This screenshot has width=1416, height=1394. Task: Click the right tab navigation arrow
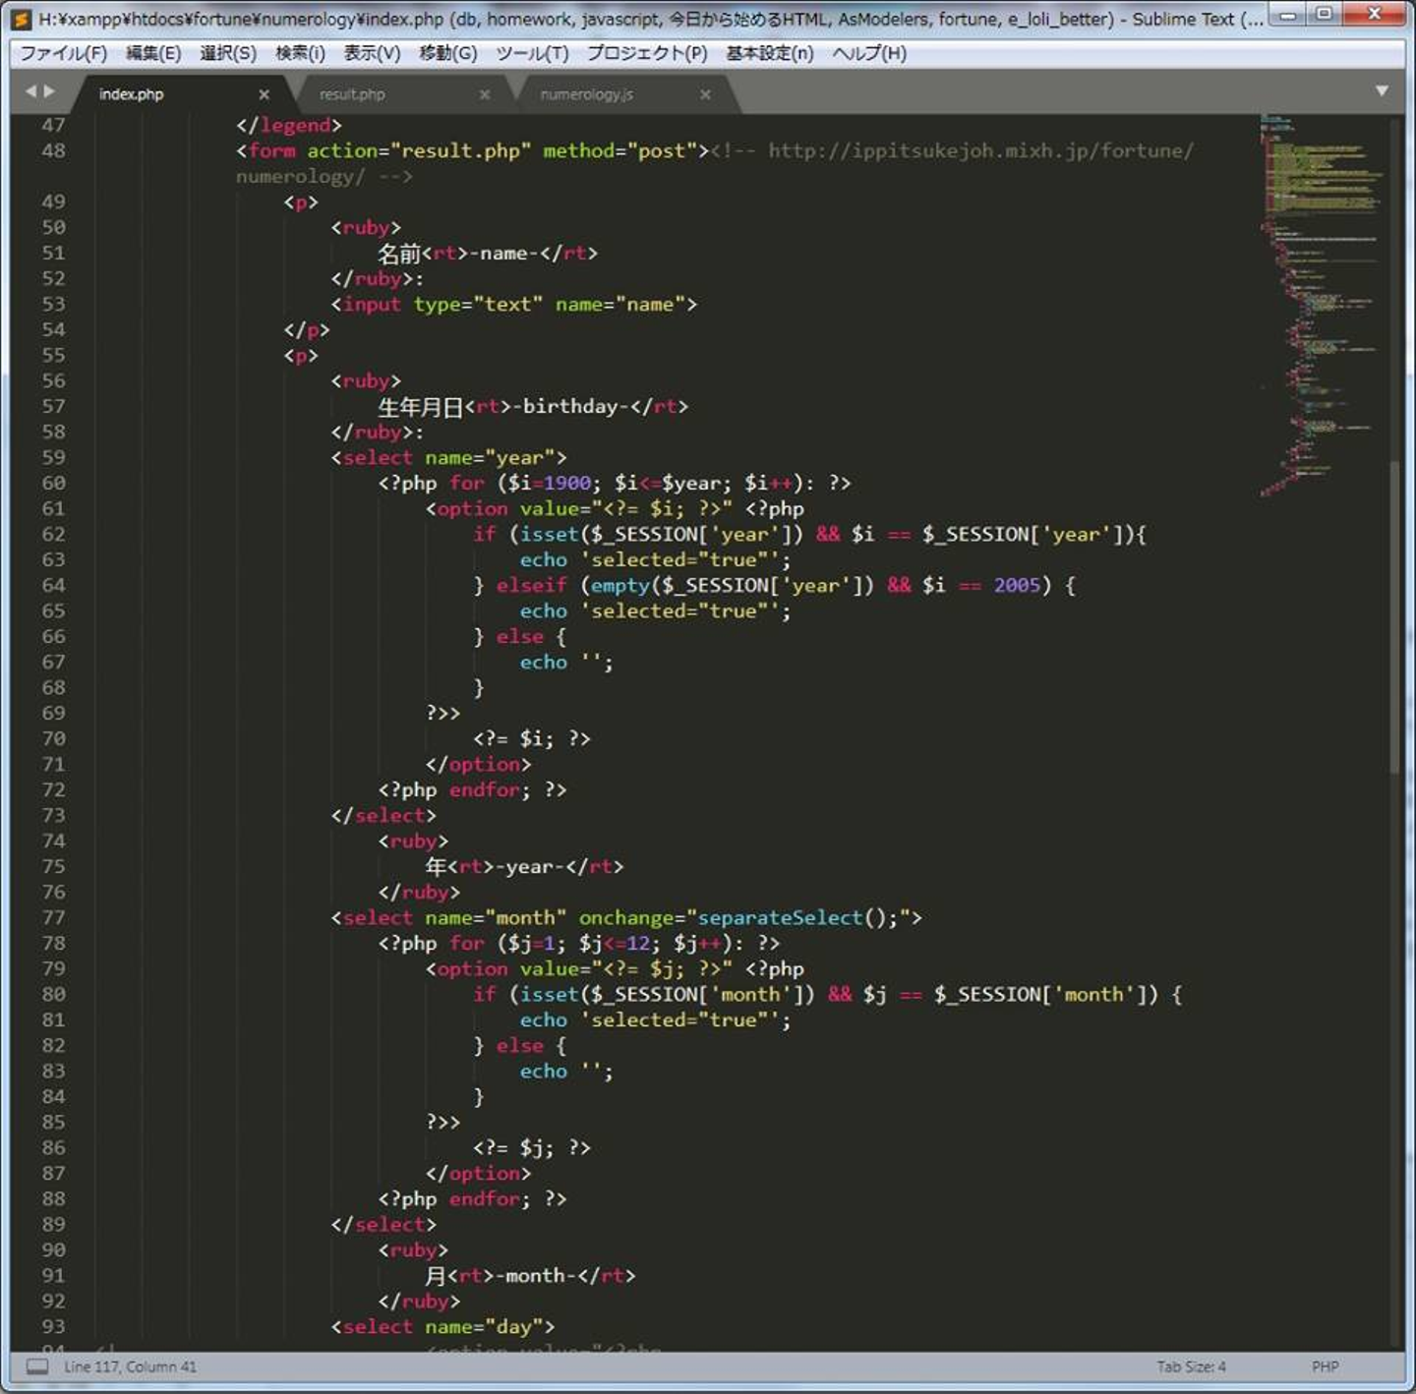coord(49,91)
